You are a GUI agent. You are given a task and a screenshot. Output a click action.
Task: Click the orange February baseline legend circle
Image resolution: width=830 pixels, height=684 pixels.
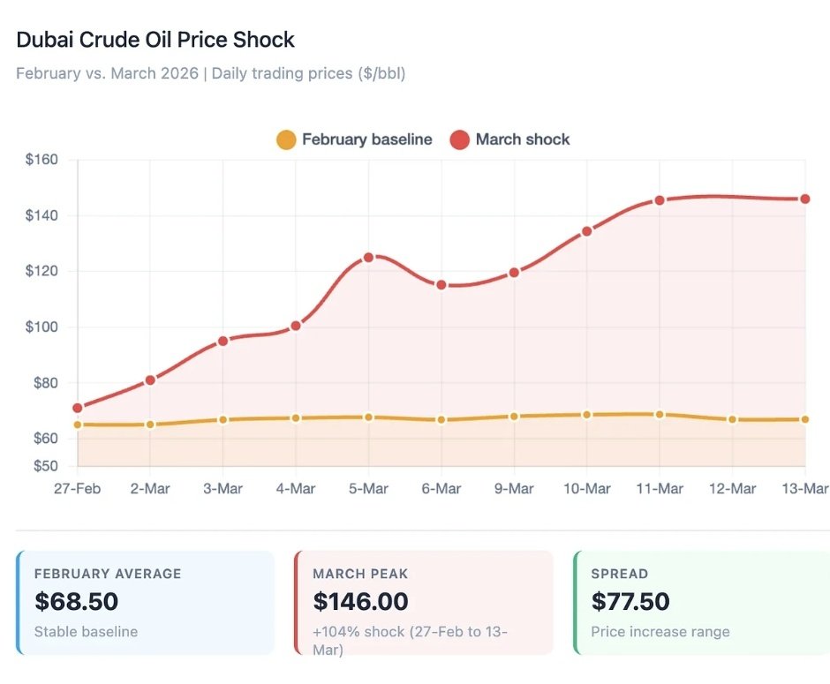(x=286, y=139)
